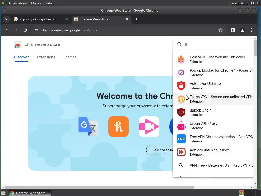The height and width of the screenshot is (196, 261).
Task: Open the Applications menu
Action: coord(18,3)
